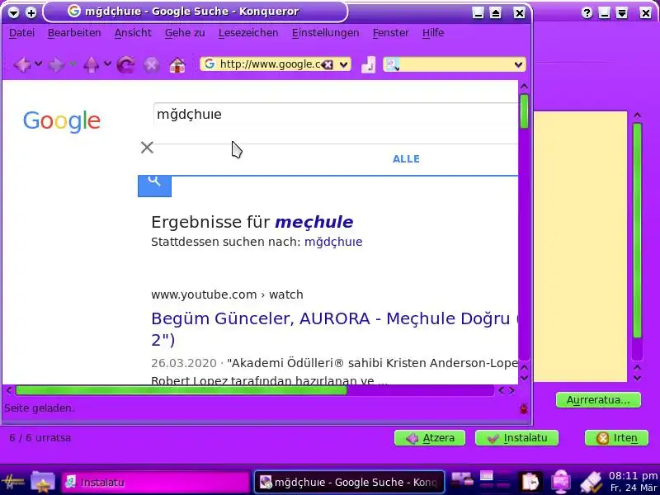Open the Ansicht menu

click(x=133, y=33)
